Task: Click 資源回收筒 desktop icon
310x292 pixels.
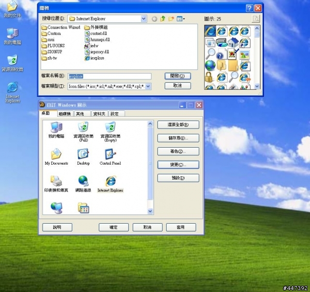Action: coord(12,63)
